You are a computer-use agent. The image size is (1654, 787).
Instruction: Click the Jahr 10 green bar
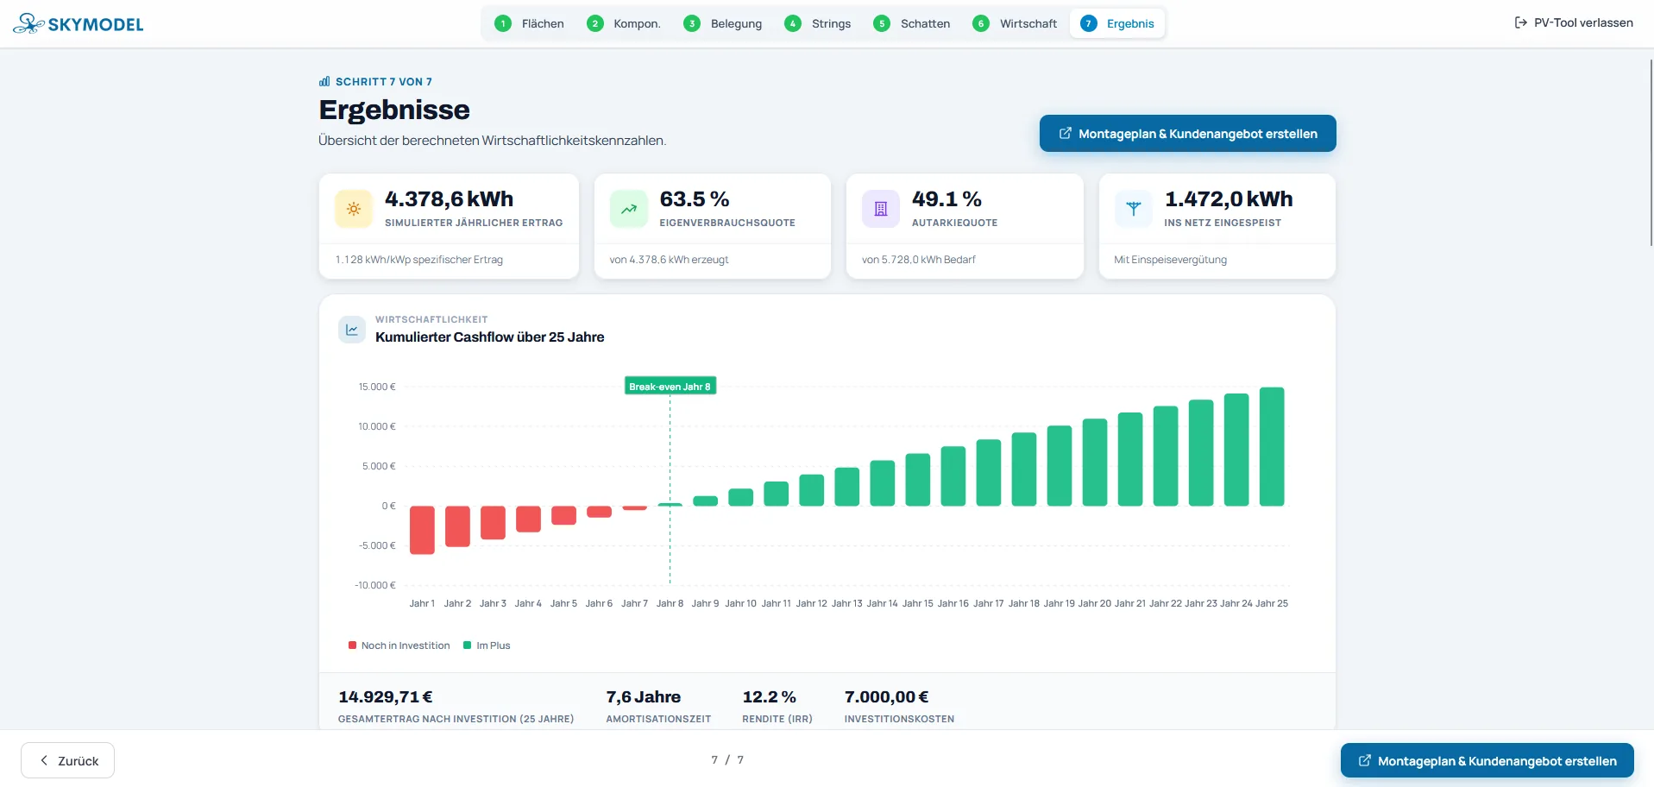tap(740, 497)
